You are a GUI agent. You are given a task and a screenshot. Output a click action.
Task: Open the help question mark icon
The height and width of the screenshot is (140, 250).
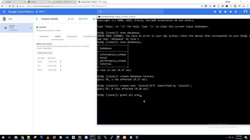point(230,12)
